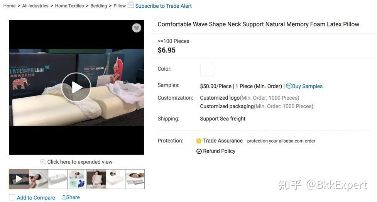Click the Buy Samples box icon
Viewport: 377px width, 202px height.
[x=289, y=86]
